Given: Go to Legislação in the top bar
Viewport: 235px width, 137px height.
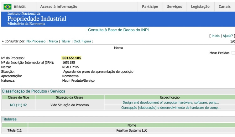Looking at the screenshot, I should [200, 7].
